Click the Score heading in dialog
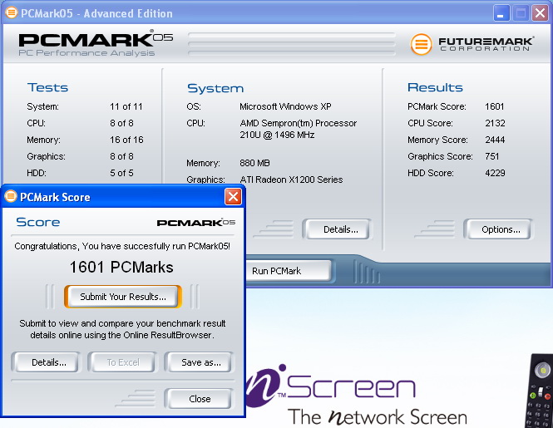Image resolution: width=553 pixels, height=428 pixels. pos(37,222)
